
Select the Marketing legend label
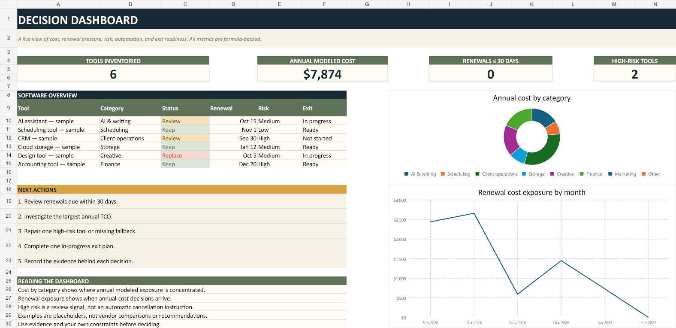tap(625, 174)
